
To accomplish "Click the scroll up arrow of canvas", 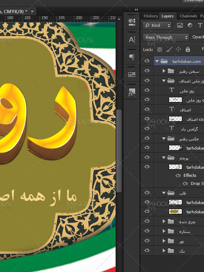I will (x=119, y=19).
